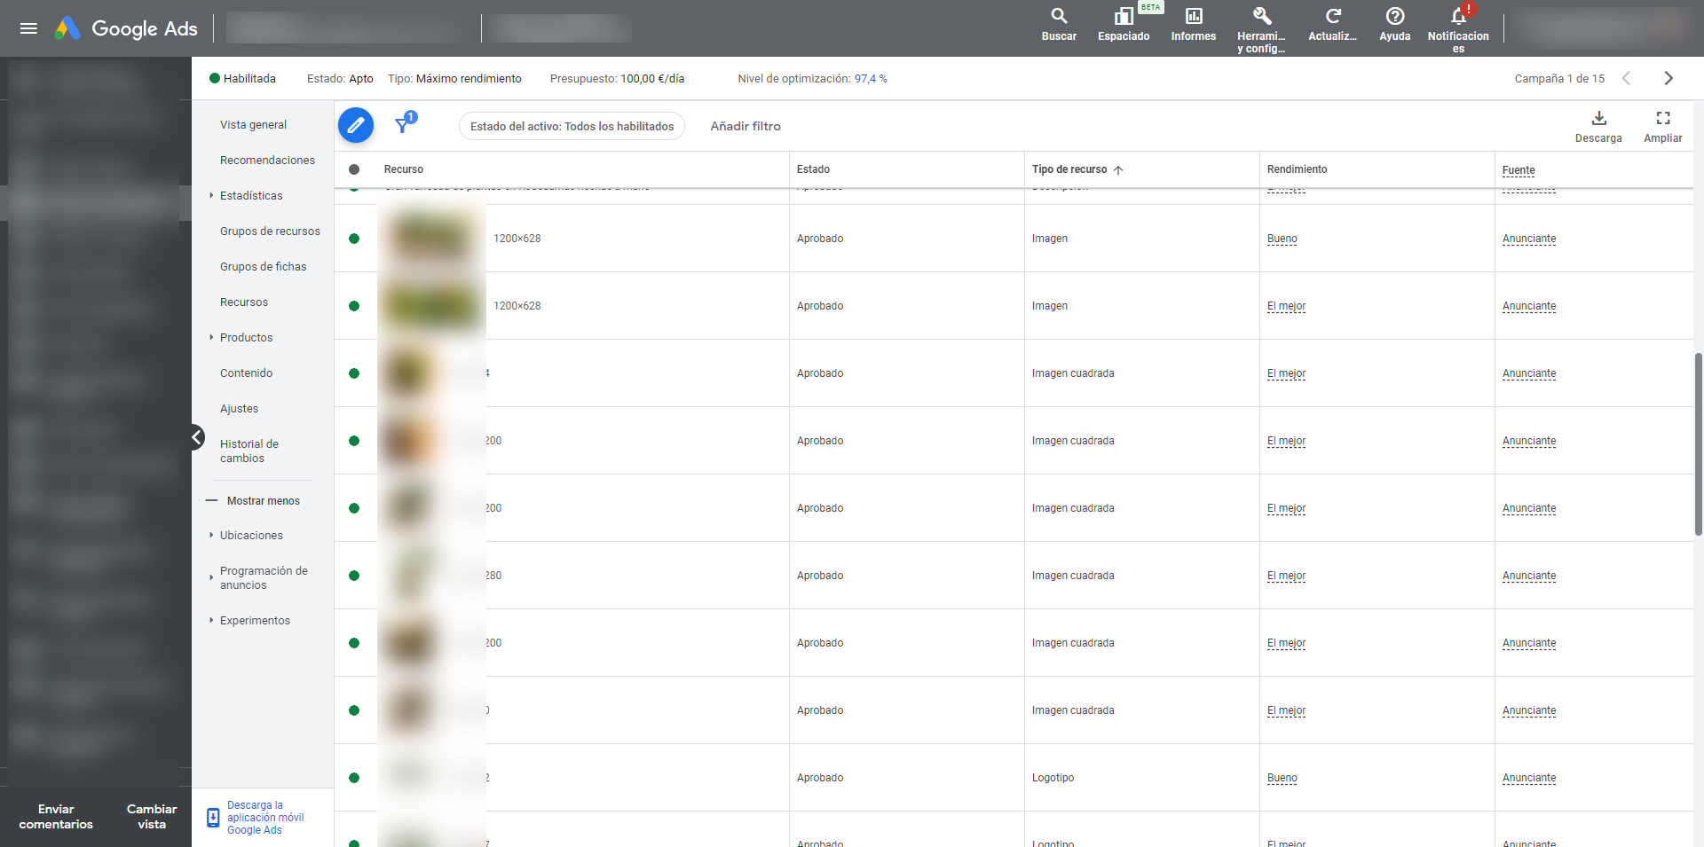Sort by the Rendimiento column header
Screen dimensions: 1704x847
tap(1297, 169)
